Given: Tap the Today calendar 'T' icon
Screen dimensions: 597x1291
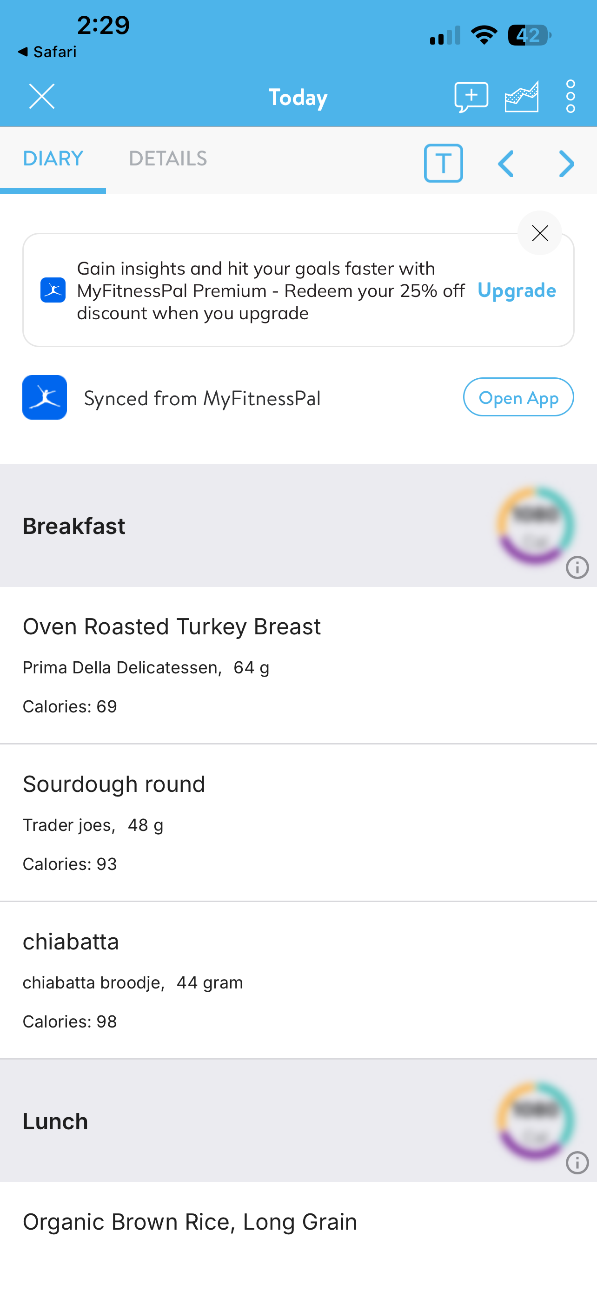Looking at the screenshot, I should (443, 164).
